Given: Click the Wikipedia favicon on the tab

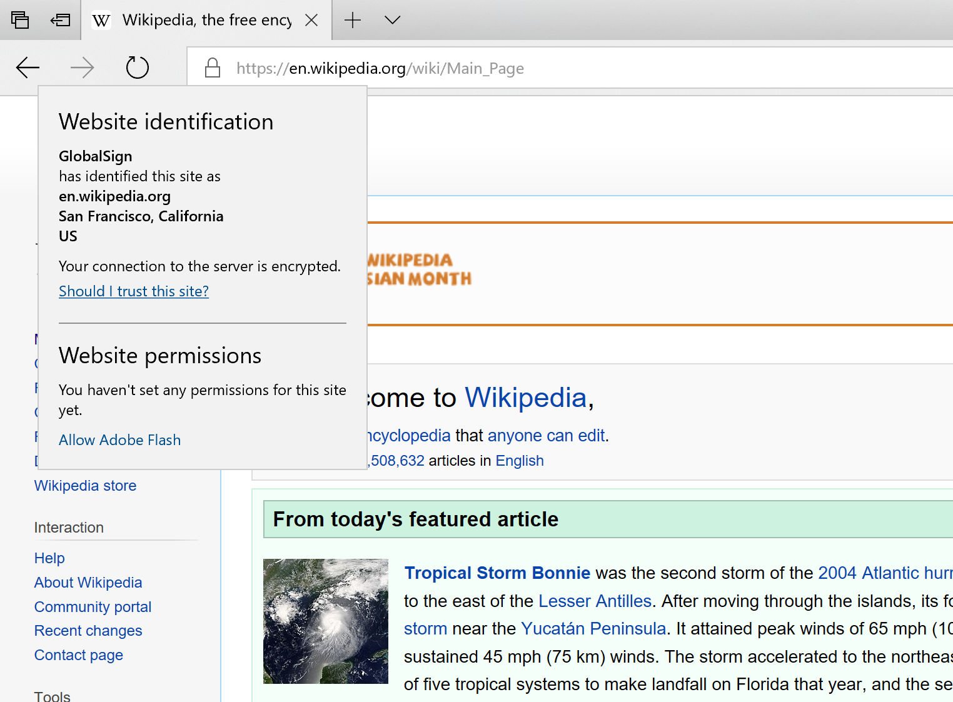Looking at the screenshot, I should pyautogui.click(x=101, y=21).
